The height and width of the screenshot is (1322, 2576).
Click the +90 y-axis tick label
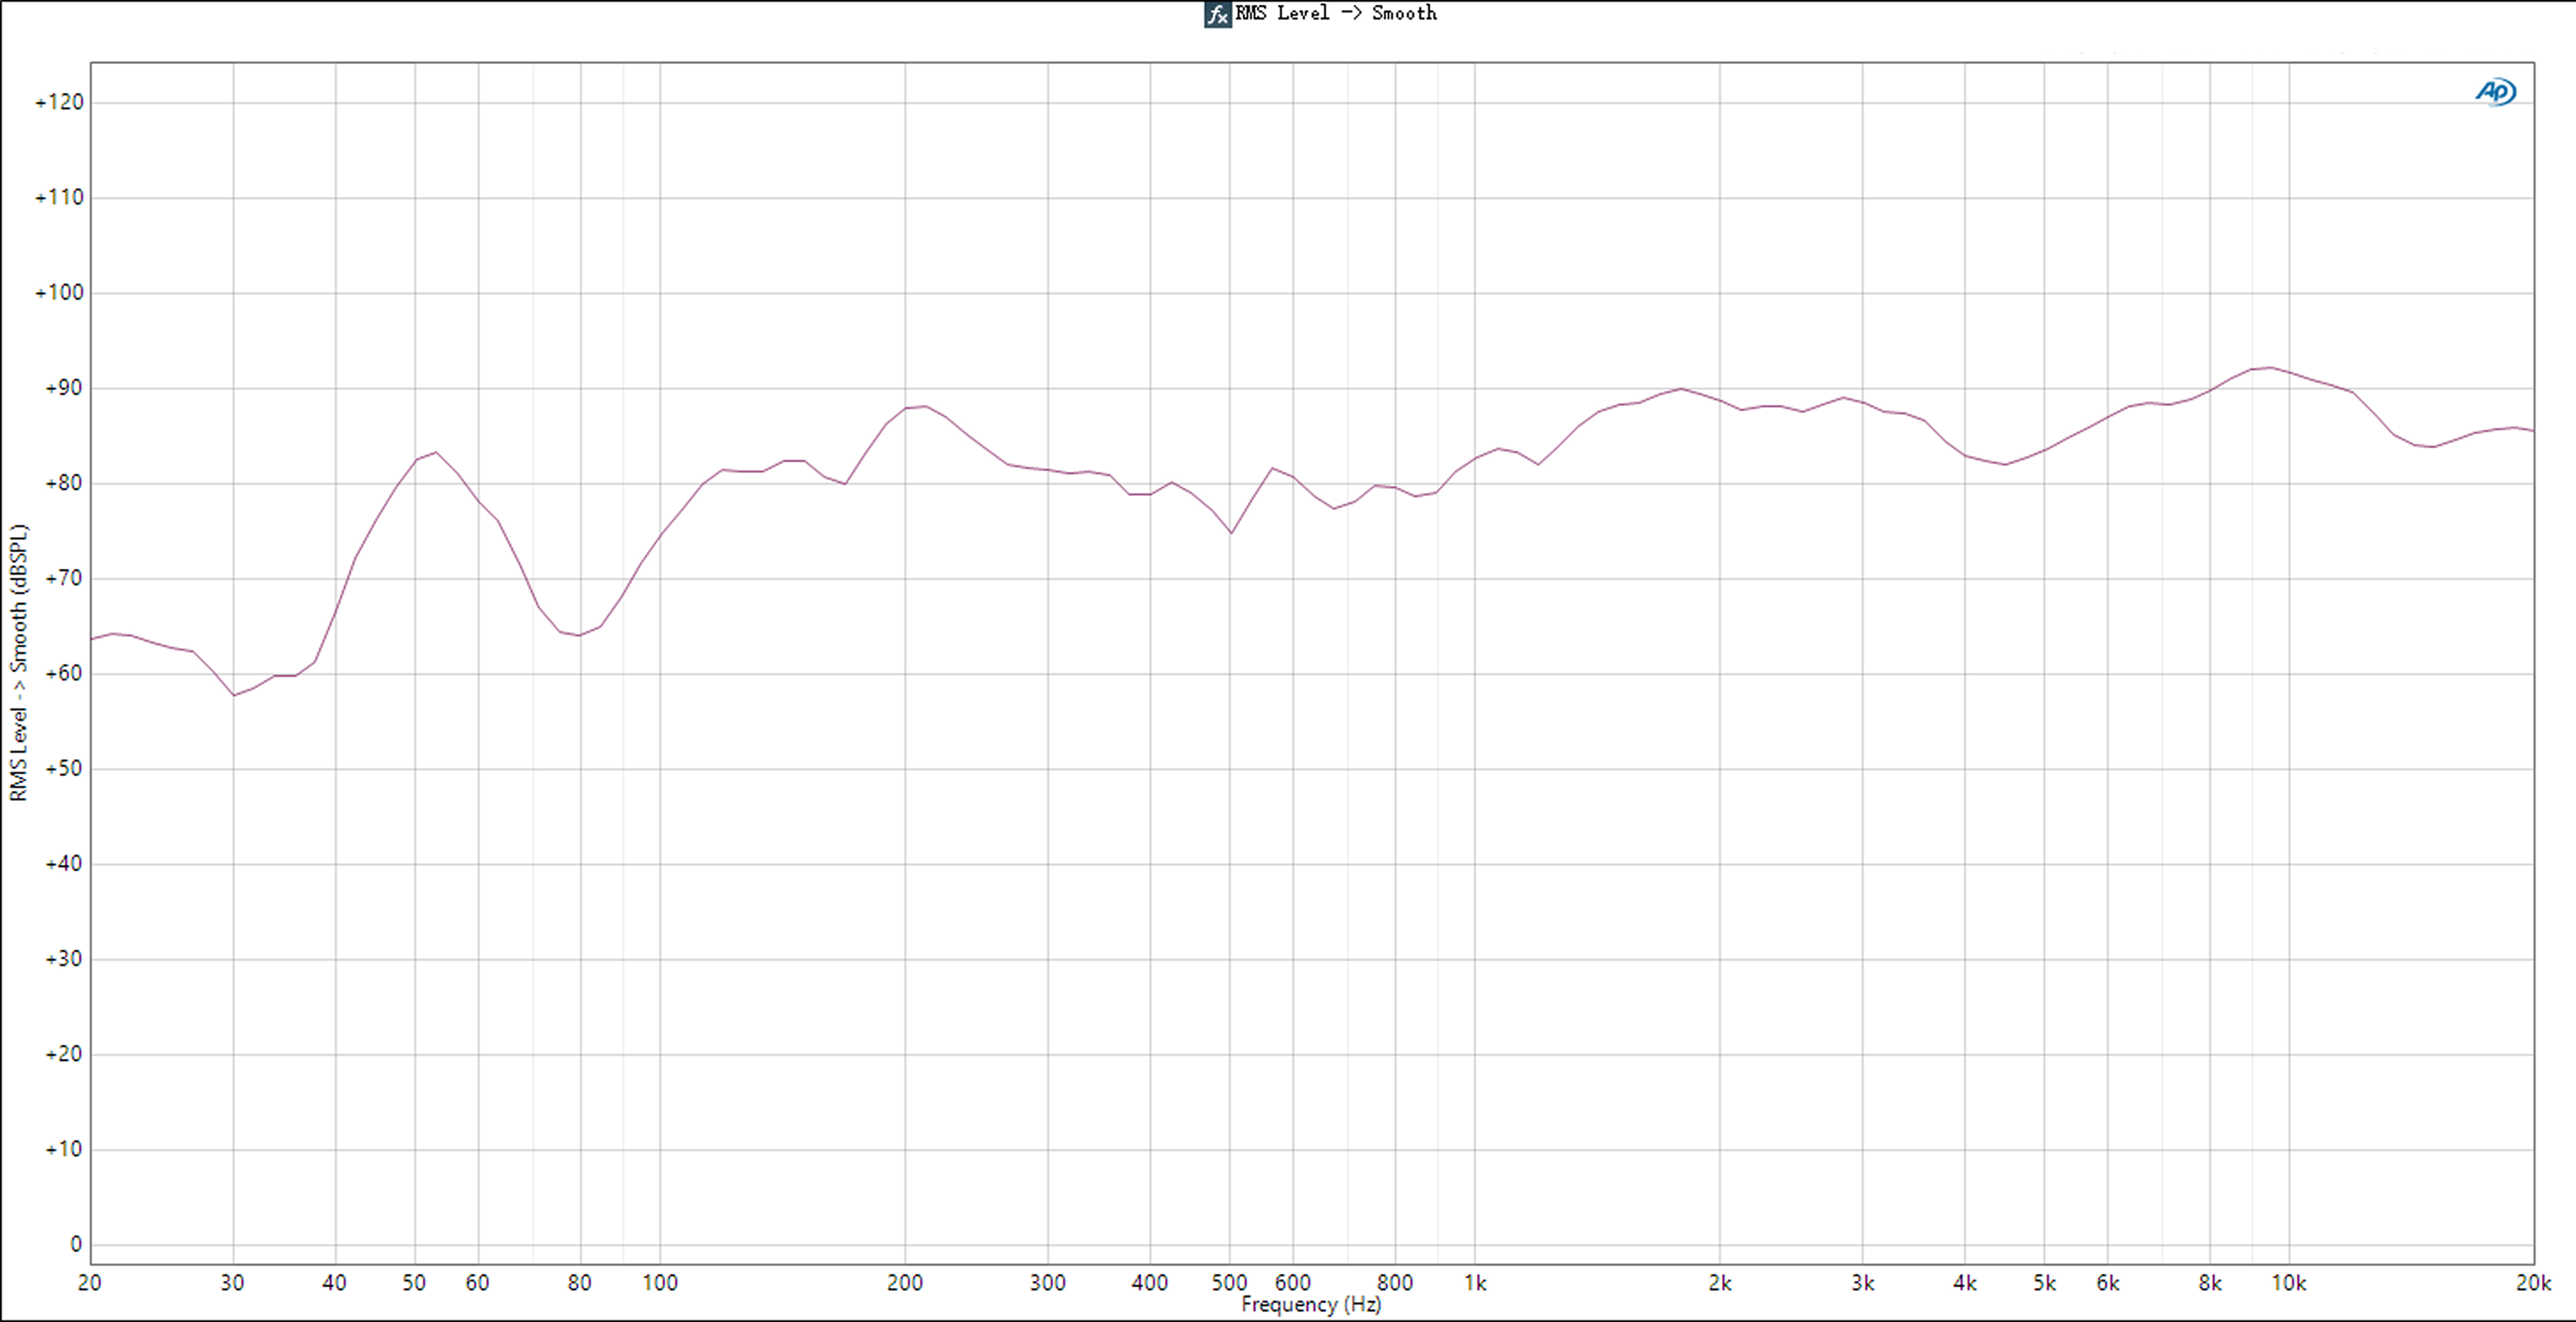click(x=63, y=388)
